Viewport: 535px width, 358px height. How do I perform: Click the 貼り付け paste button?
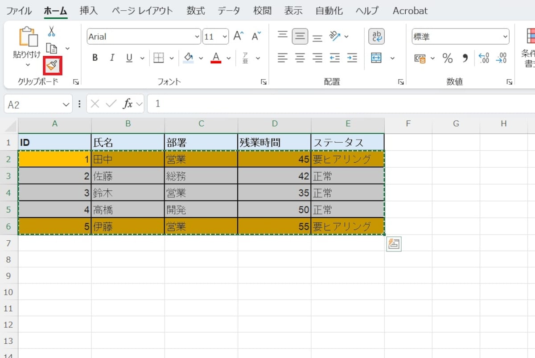click(x=26, y=42)
